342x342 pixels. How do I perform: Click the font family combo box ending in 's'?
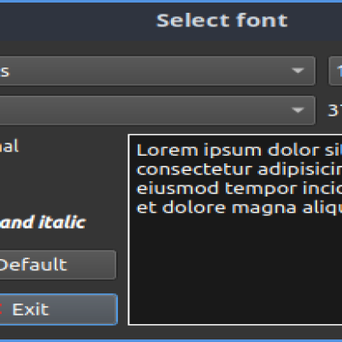pyautogui.click(x=157, y=71)
